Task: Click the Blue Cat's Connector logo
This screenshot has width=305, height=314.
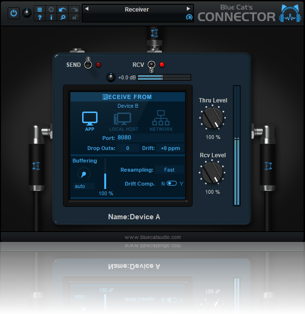Action: pyautogui.click(x=249, y=13)
